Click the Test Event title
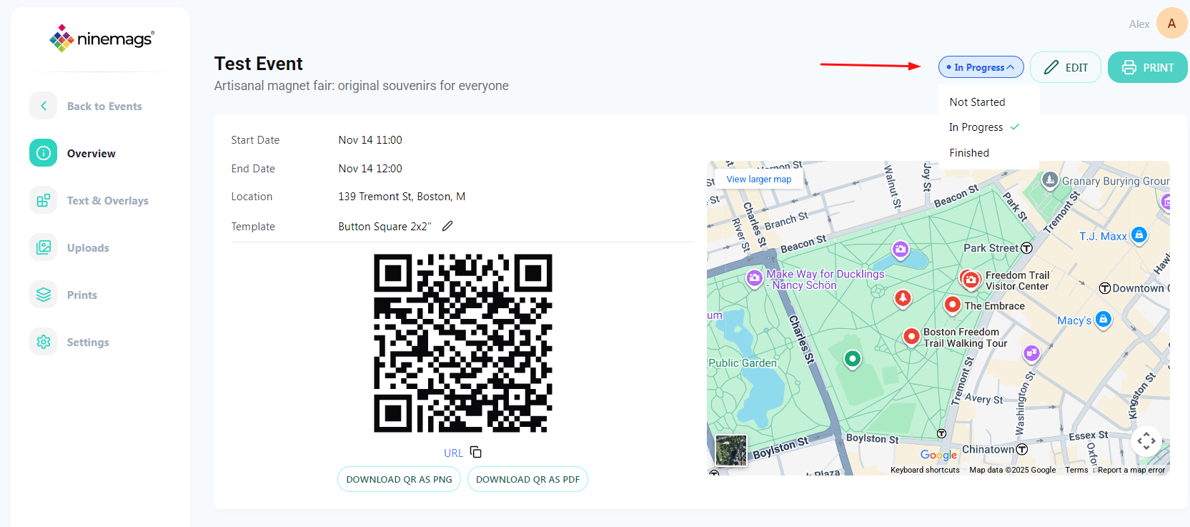The image size is (1190, 527). pyautogui.click(x=259, y=64)
